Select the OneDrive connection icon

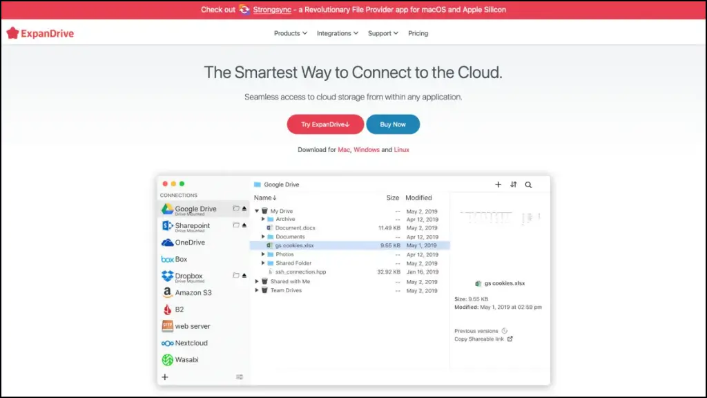[167, 243]
